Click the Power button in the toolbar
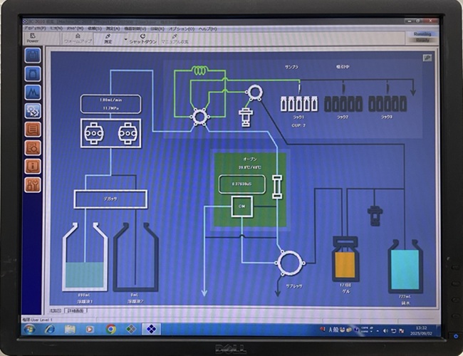Viewport: 463px width, 356px height. pos(33,38)
